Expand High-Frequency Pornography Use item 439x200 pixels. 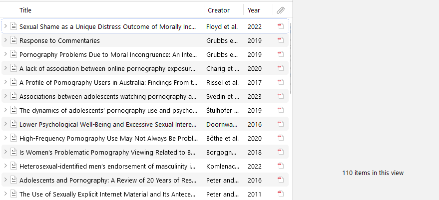5,138
